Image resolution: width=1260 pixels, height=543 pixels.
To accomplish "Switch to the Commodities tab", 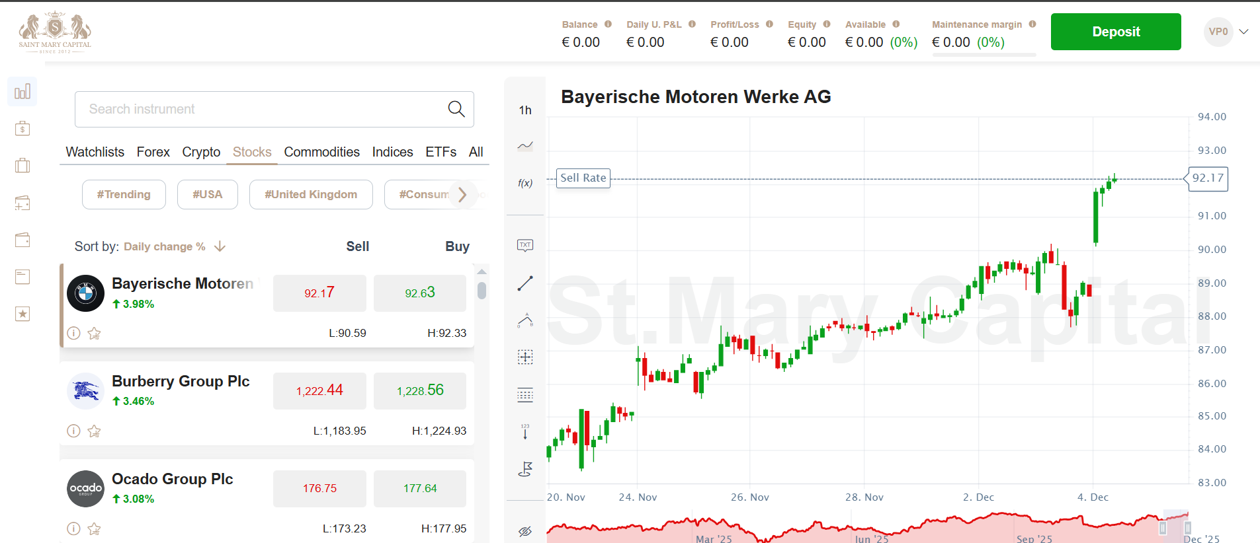I will click(x=322, y=152).
